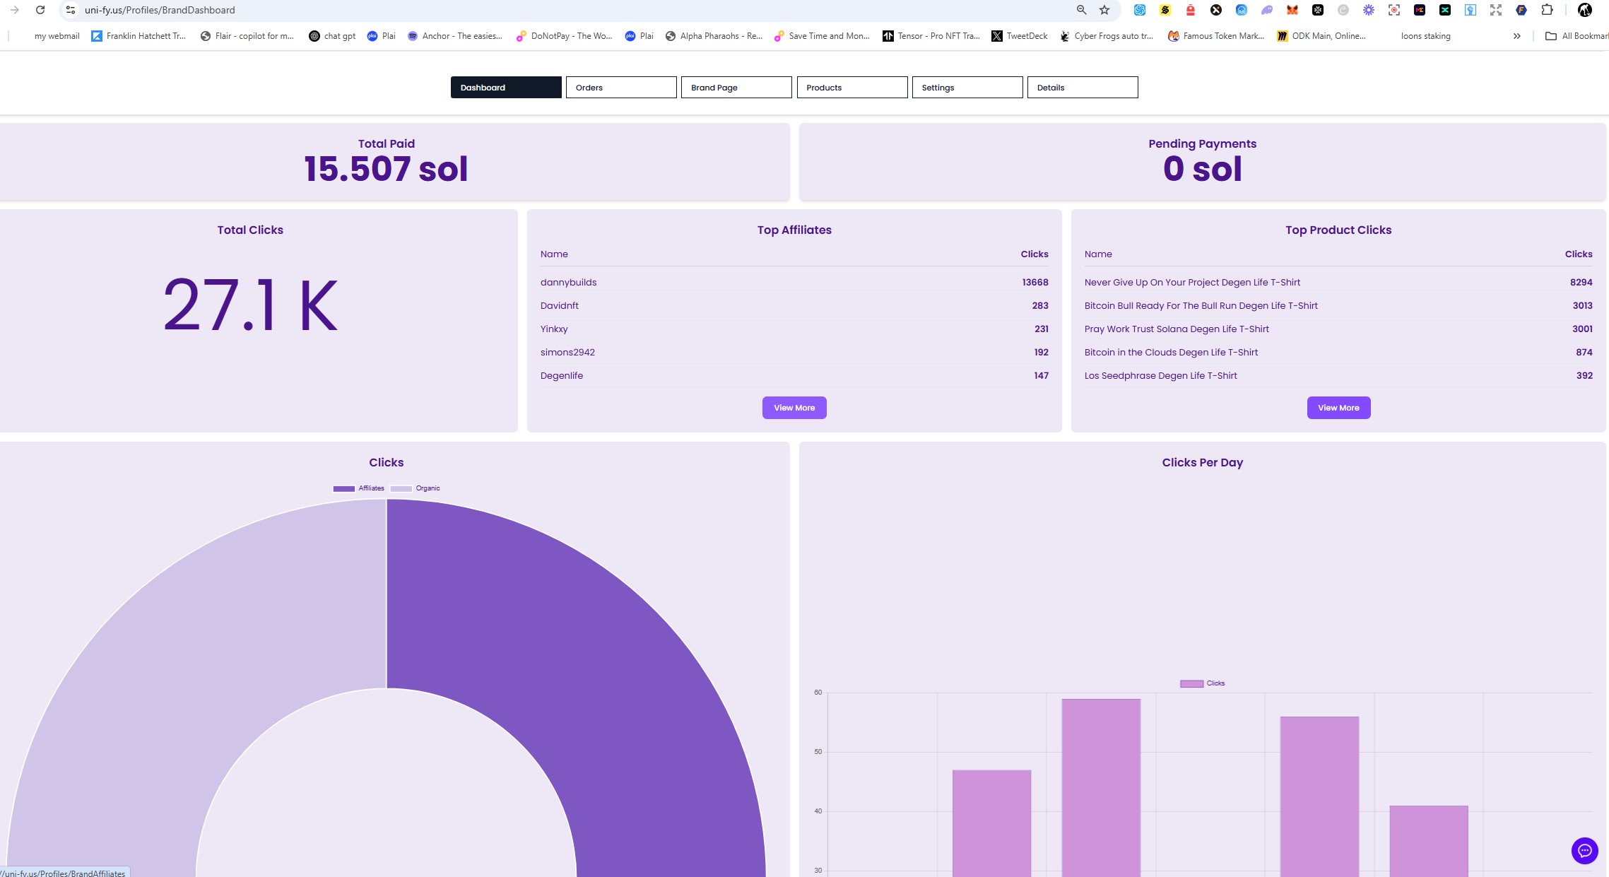Screen dimensions: 1609x877
Task: Select the Bitcoin in the Clouds product row
Action: pos(1338,352)
